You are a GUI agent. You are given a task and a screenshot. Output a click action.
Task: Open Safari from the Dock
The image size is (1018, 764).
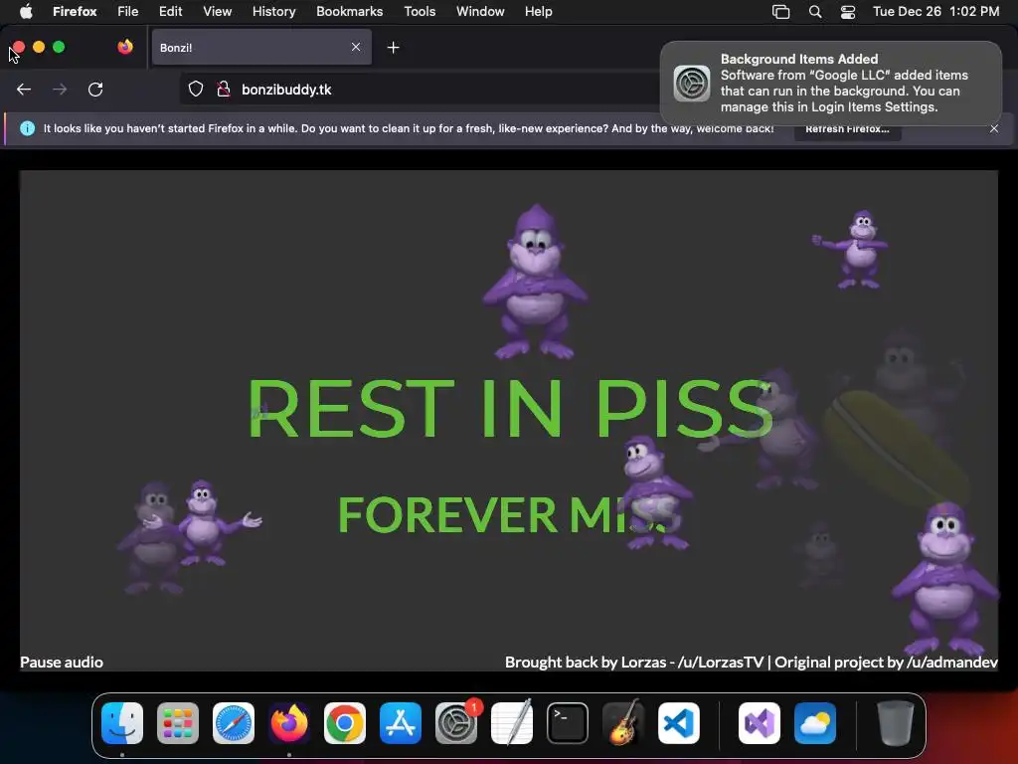[x=234, y=723]
